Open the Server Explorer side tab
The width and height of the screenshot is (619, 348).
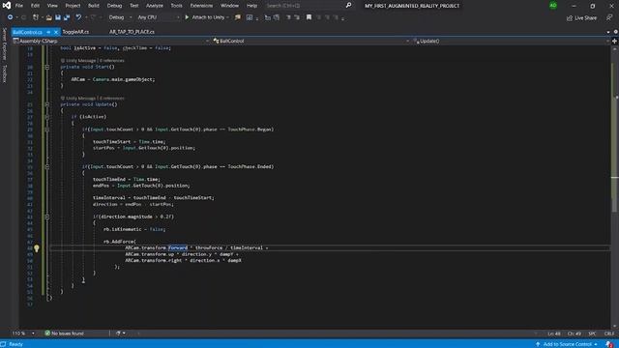pyautogui.click(x=4, y=43)
